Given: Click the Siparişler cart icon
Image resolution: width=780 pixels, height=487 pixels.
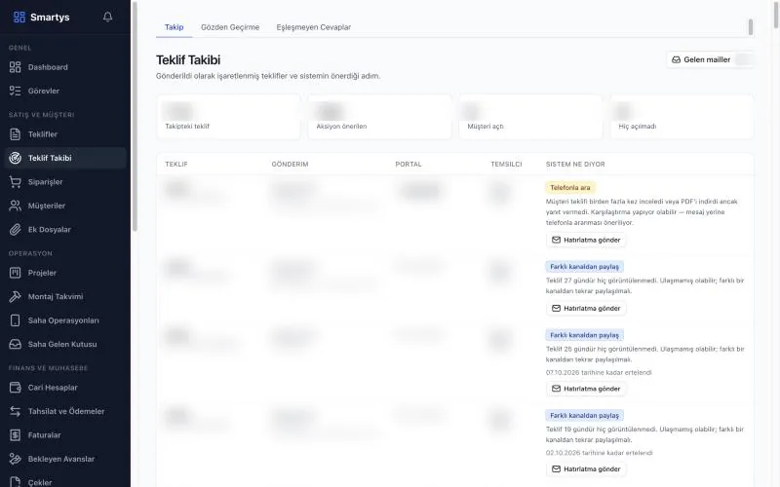Looking at the screenshot, I should tap(15, 182).
